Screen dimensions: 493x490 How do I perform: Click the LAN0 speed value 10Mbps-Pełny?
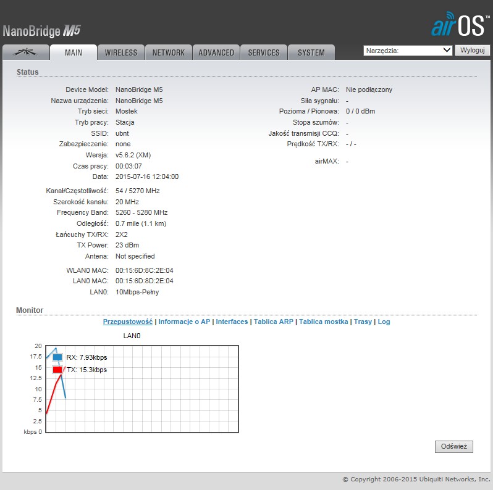tap(137, 292)
